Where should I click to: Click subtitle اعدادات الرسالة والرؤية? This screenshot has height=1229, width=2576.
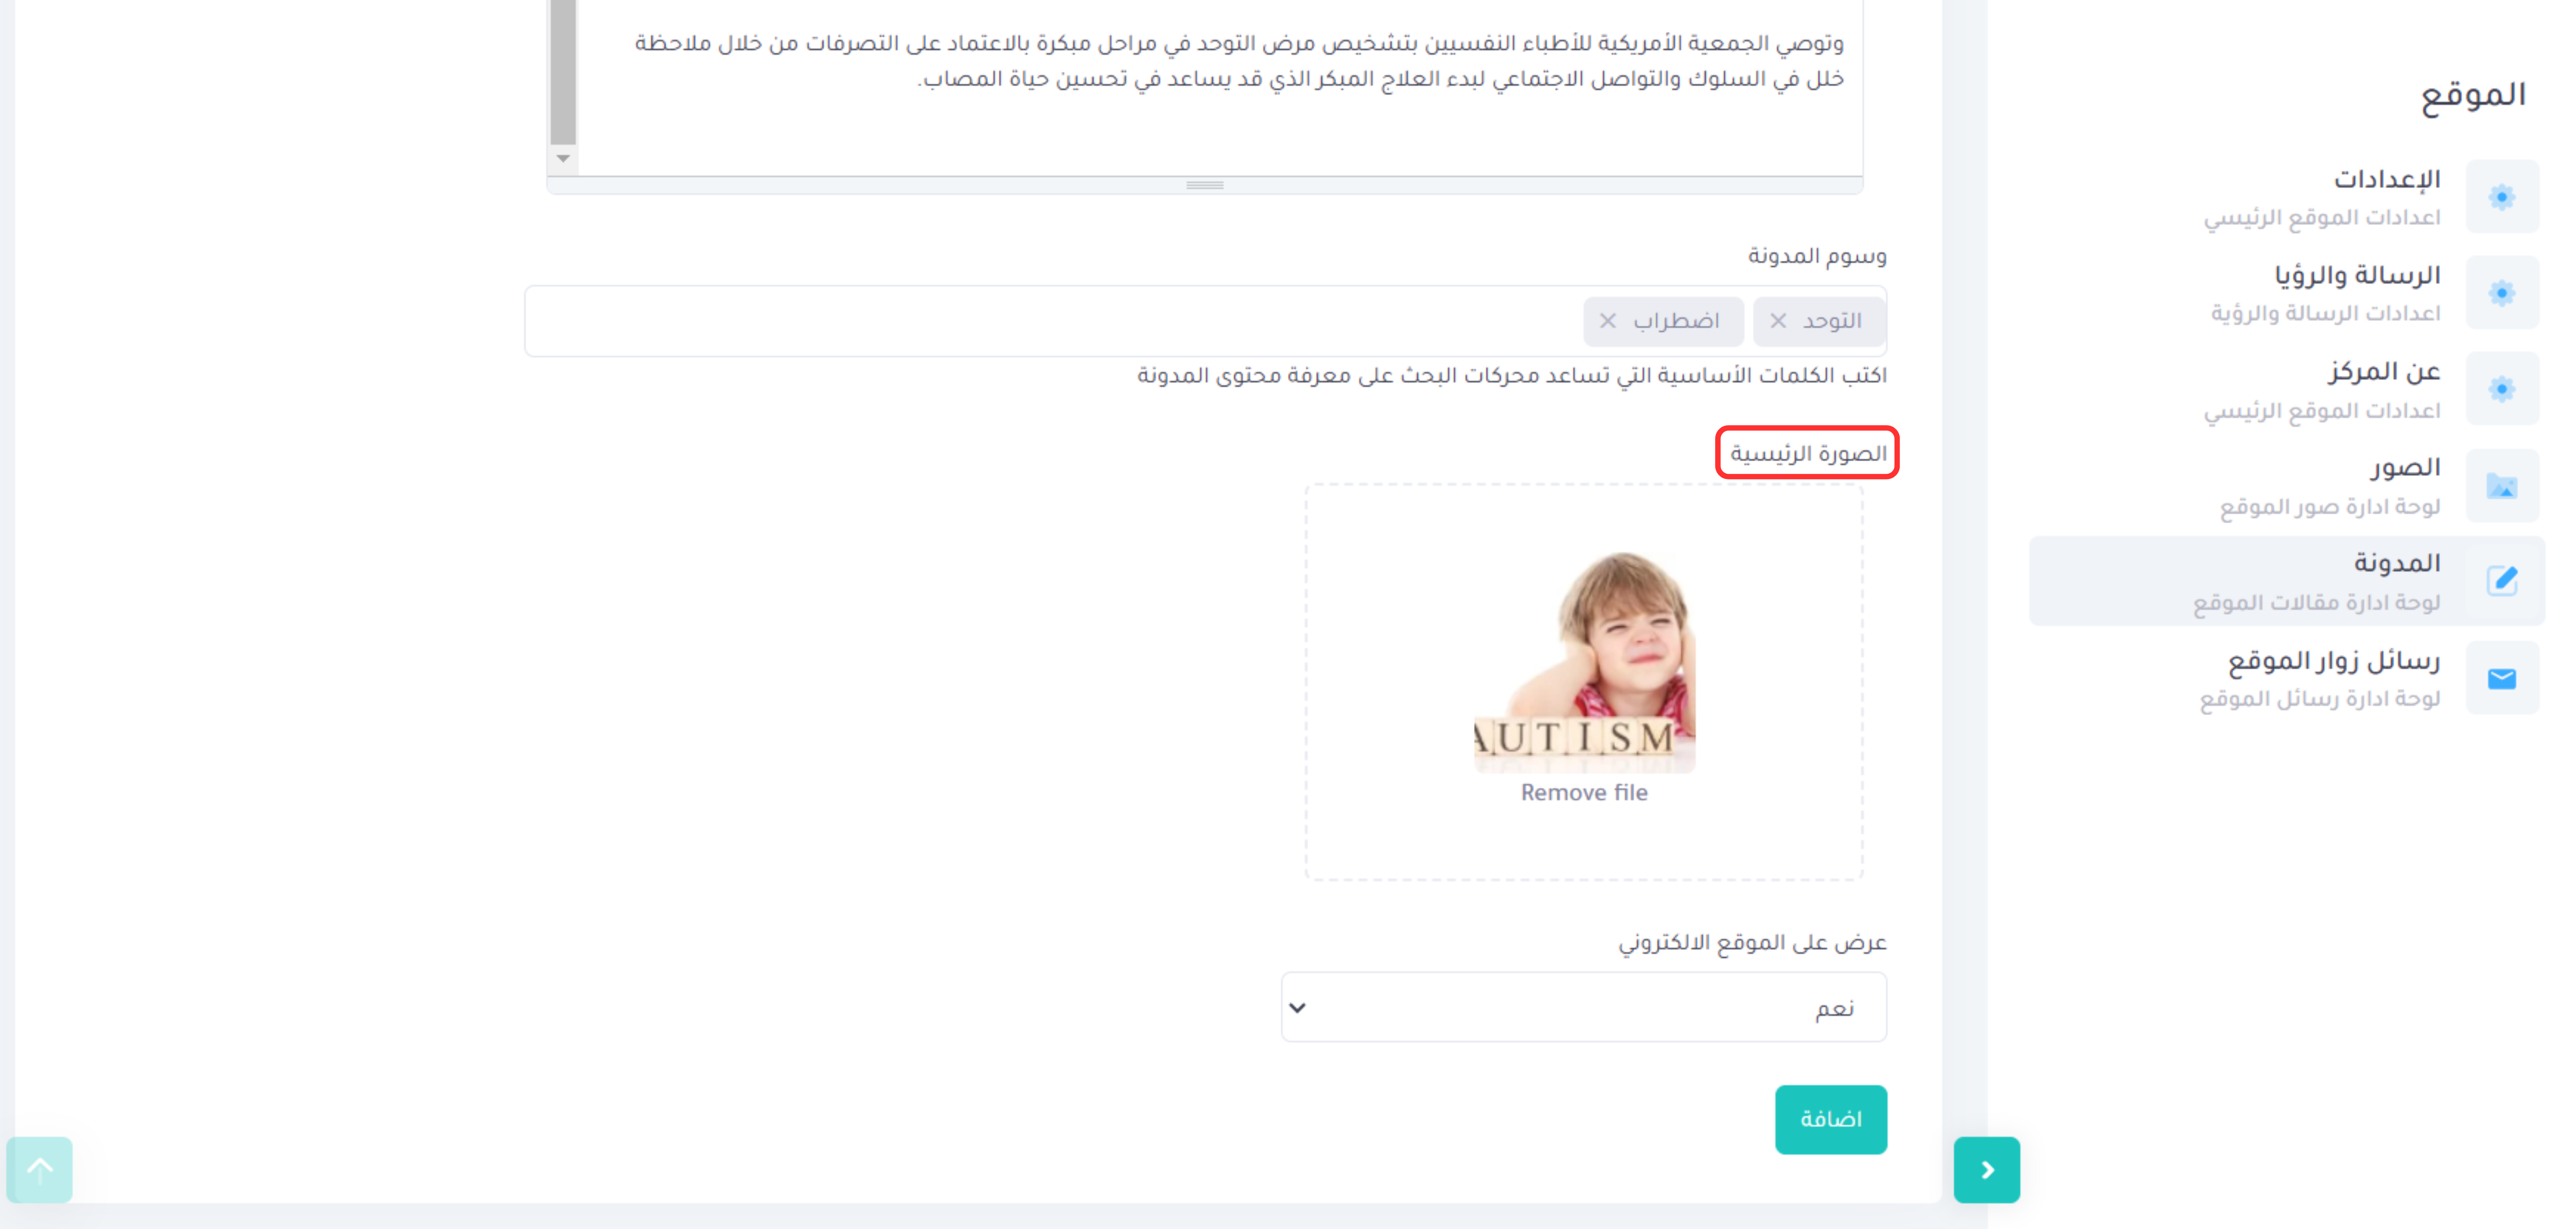[2325, 313]
